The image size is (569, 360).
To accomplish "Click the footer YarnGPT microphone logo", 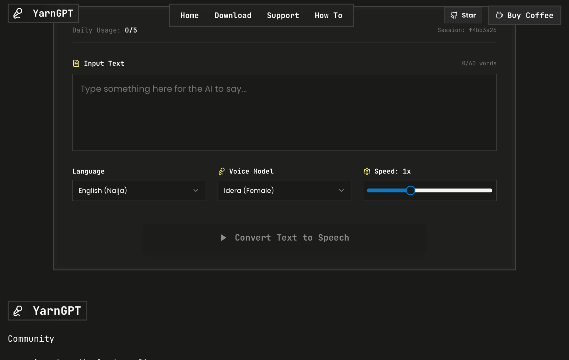I will click(18, 311).
